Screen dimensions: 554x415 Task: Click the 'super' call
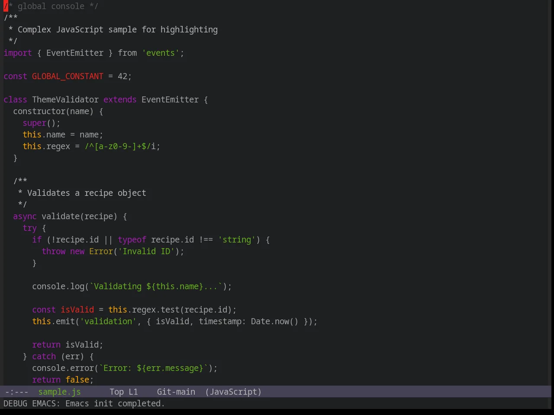pos(34,123)
